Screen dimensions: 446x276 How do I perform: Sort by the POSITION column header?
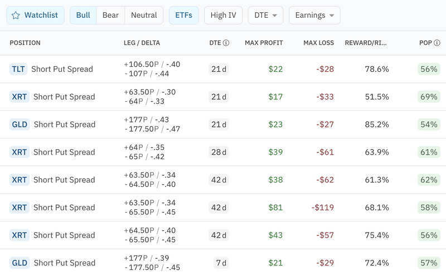[25, 43]
